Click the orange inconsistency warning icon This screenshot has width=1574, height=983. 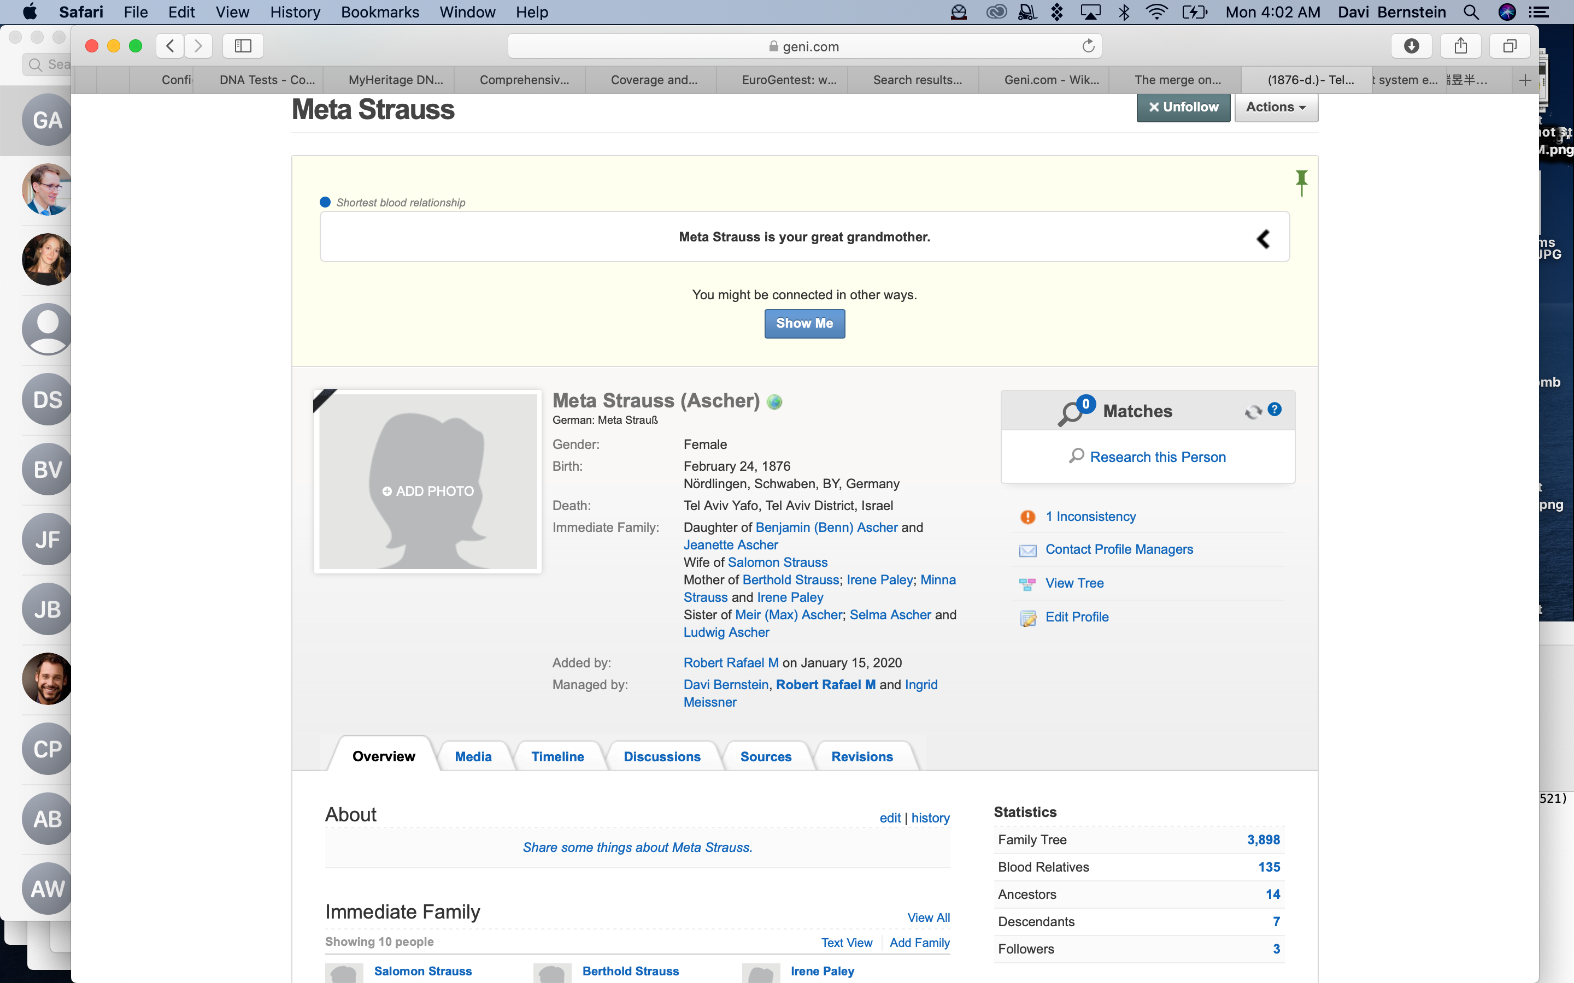tap(1027, 517)
